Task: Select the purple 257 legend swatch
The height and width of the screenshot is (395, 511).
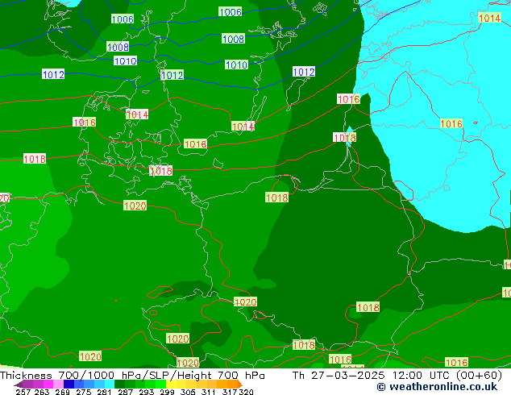Action: (27, 385)
